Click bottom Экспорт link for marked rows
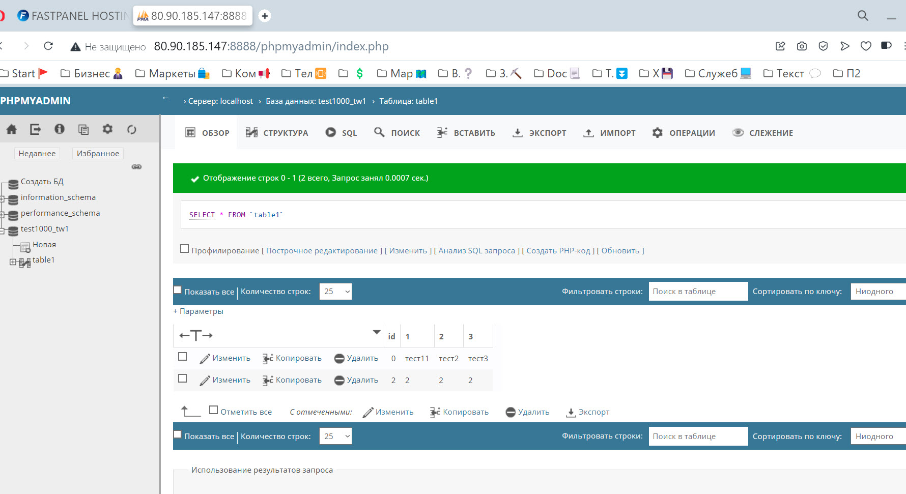The height and width of the screenshot is (494, 906). click(x=588, y=412)
